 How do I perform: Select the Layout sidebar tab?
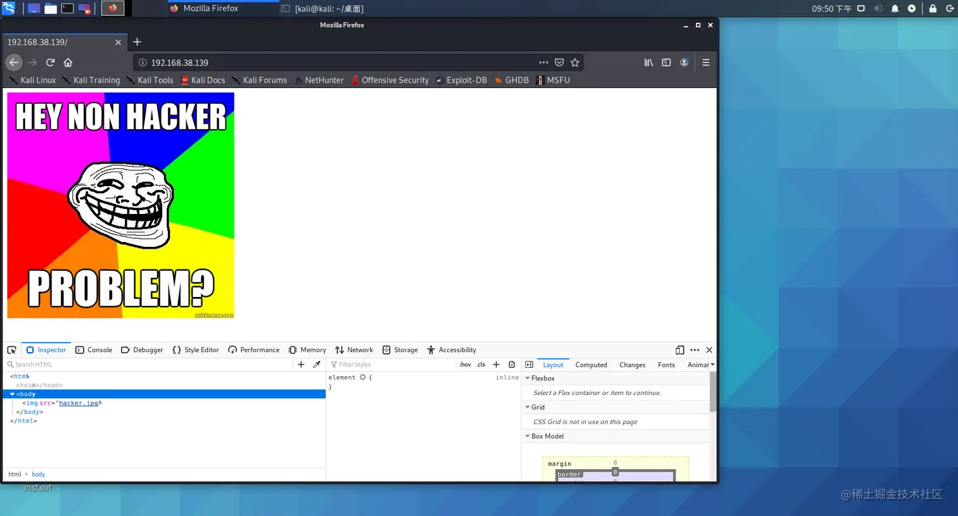(553, 365)
